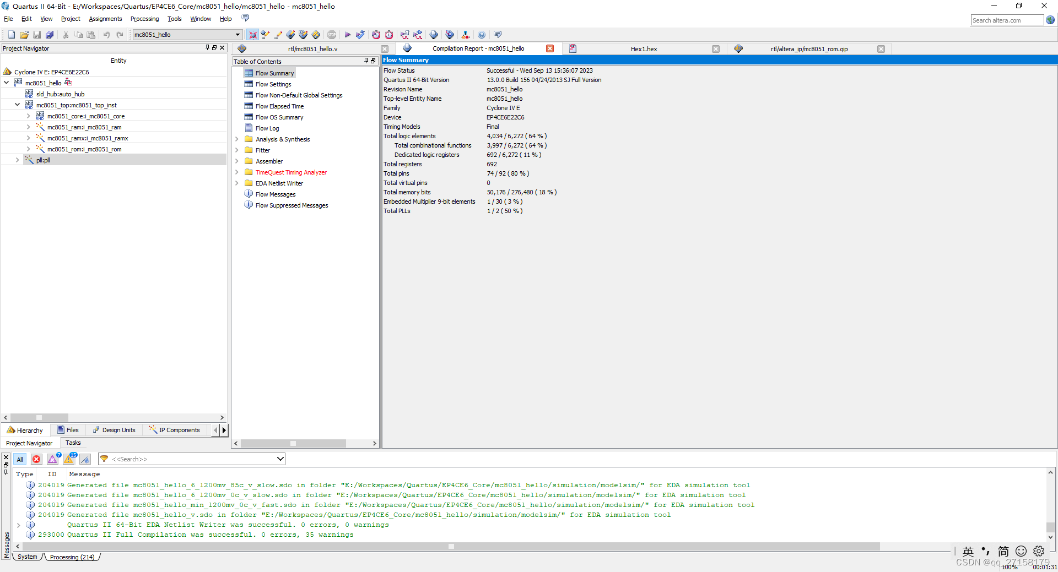Toggle the Critical Warning filter with badge 7
Screen dimensions: 1058x572
(53, 459)
